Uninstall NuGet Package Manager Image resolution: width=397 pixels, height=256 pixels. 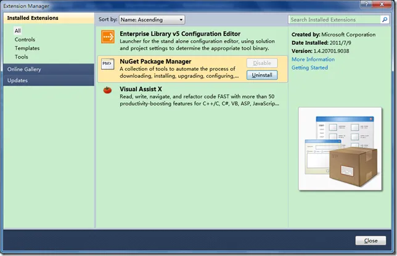click(x=262, y=75)
